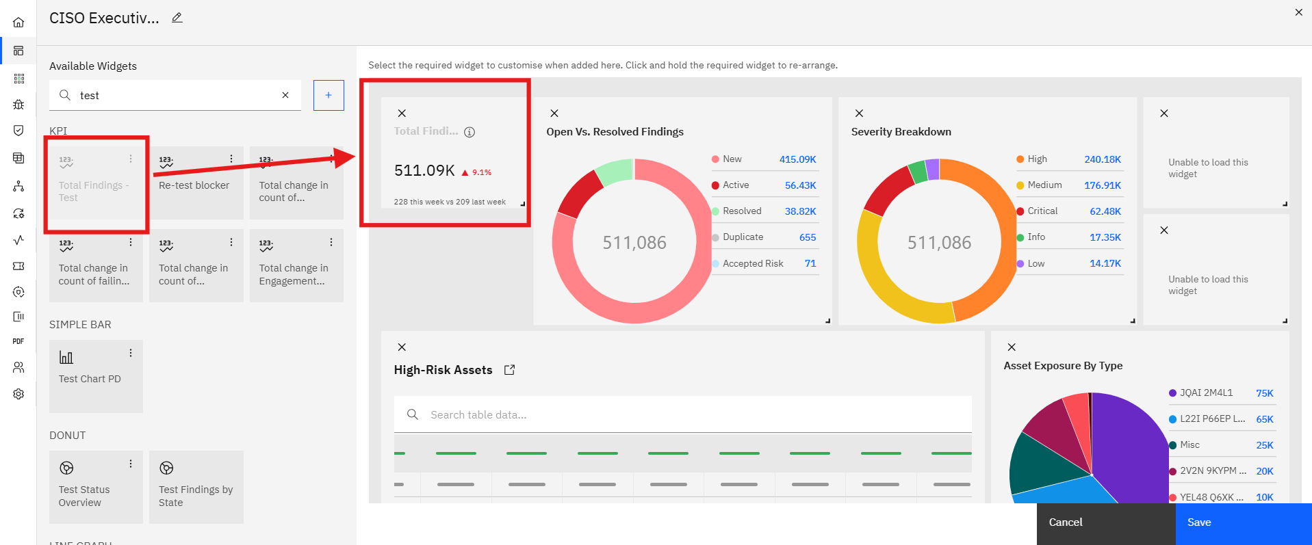1312x545 pixels.
Task: Click the Misc asset type legend label
Action: tap(1189, 444)
